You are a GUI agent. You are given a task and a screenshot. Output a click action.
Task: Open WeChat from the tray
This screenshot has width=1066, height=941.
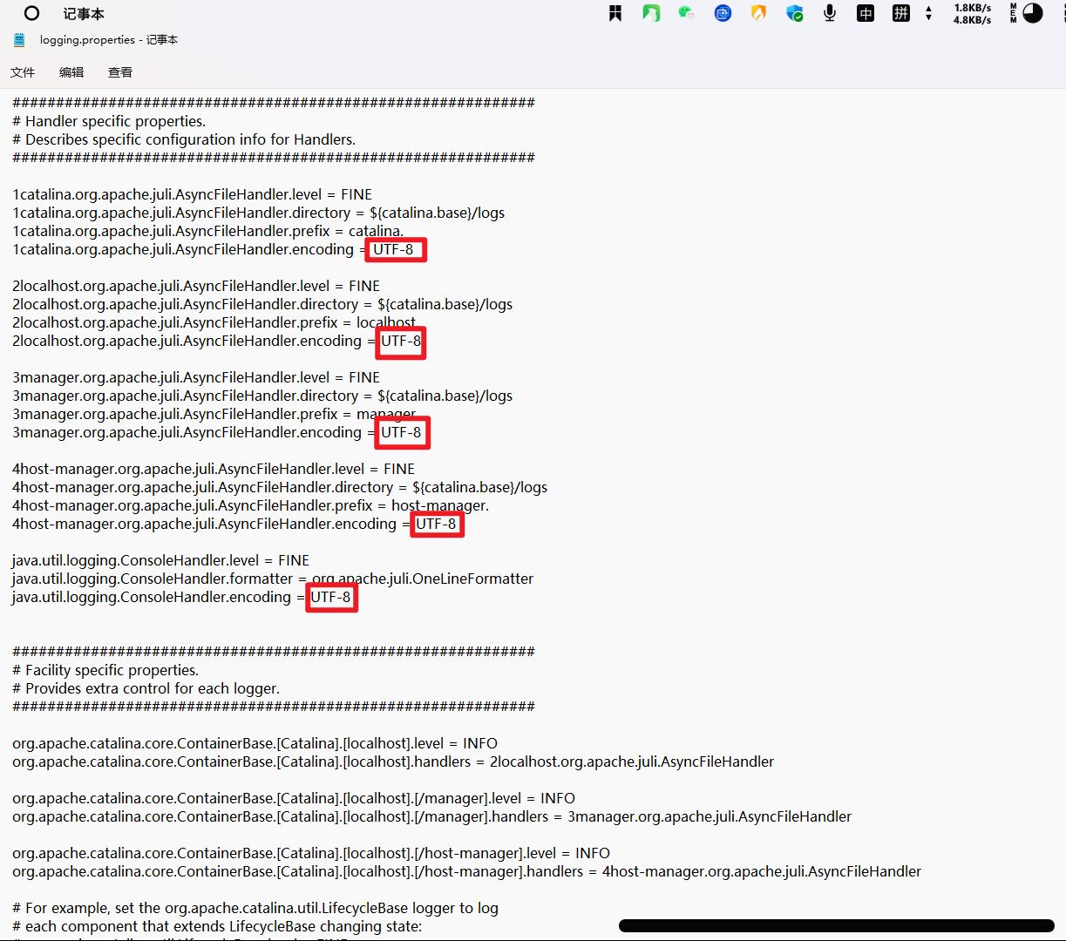687,13
